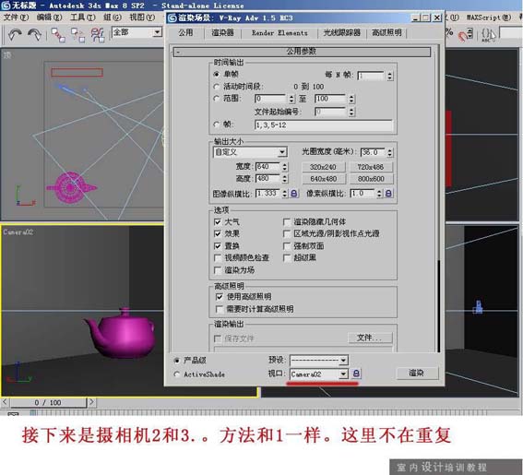Viewport: 523px width, 475px height.
Task: Click the Bind to Space Warp icon
Action: pyautogui.click(x=98, y=35)
